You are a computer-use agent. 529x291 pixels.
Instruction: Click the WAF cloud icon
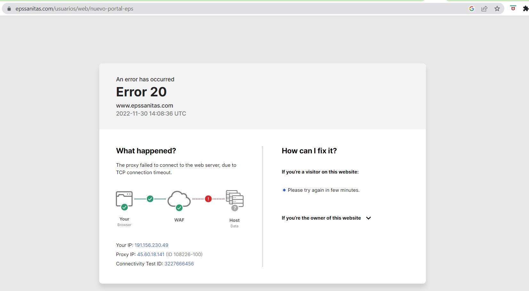(179, 201)
